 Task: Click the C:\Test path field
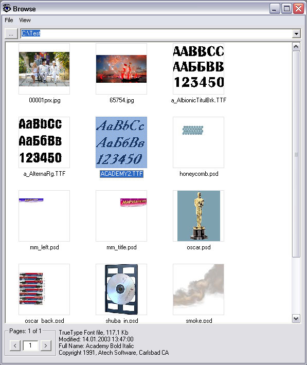[x=156, y=33]
